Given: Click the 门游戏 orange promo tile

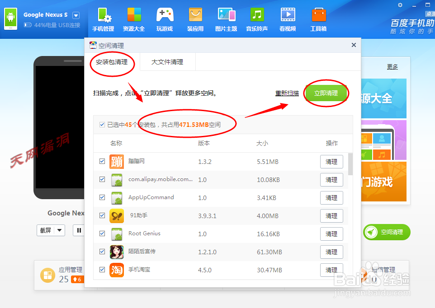Looking at the screenshot, I should (x=383, y=182).
